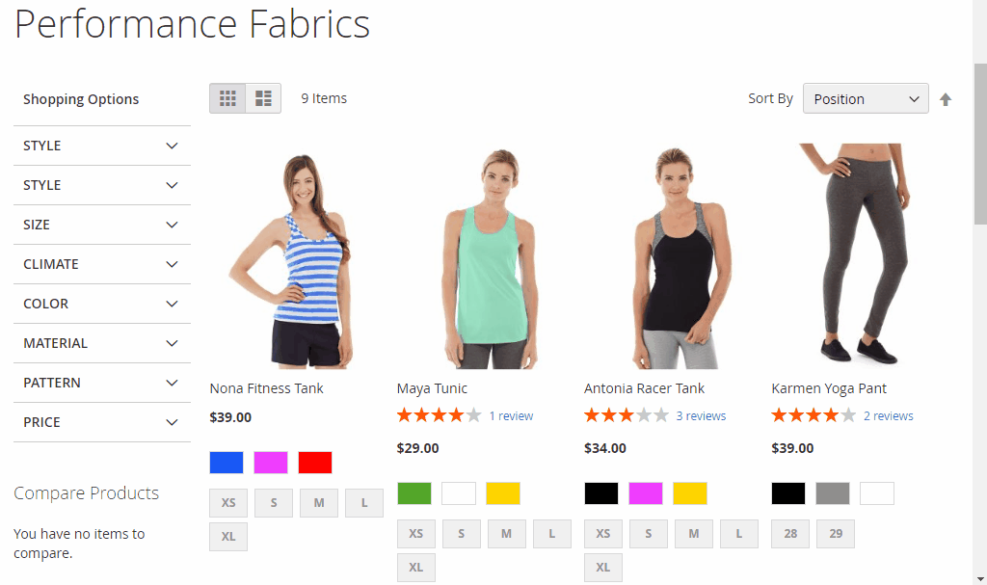987x585 pixels.
Task: Pick the green swatch for Maya Tunic
Action: pyautogui.click(x=414, y=493)
